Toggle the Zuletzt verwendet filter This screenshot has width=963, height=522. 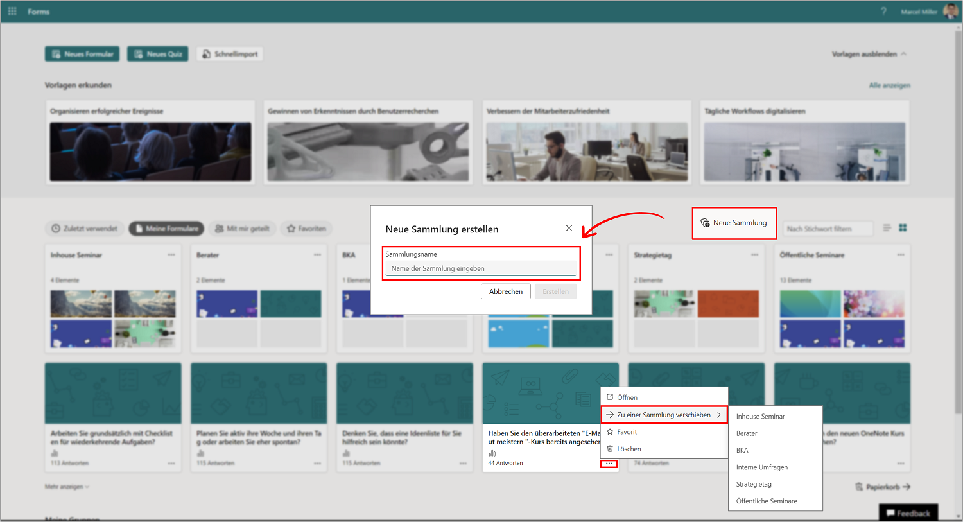point(85,229)
